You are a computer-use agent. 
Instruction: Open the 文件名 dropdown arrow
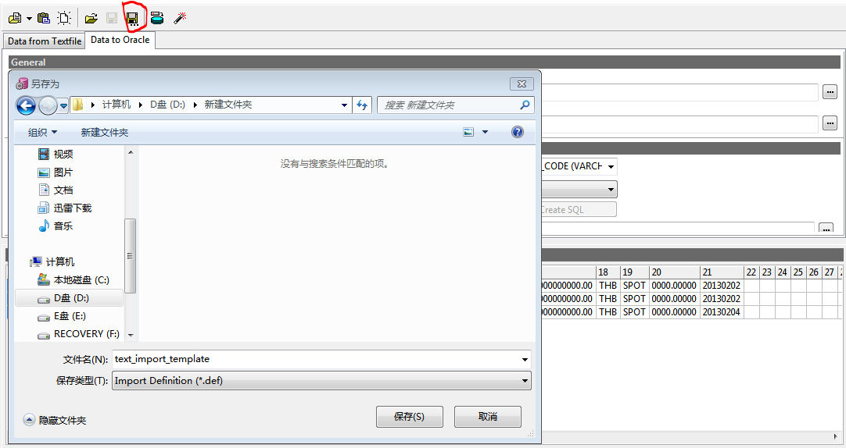point(525,359)
